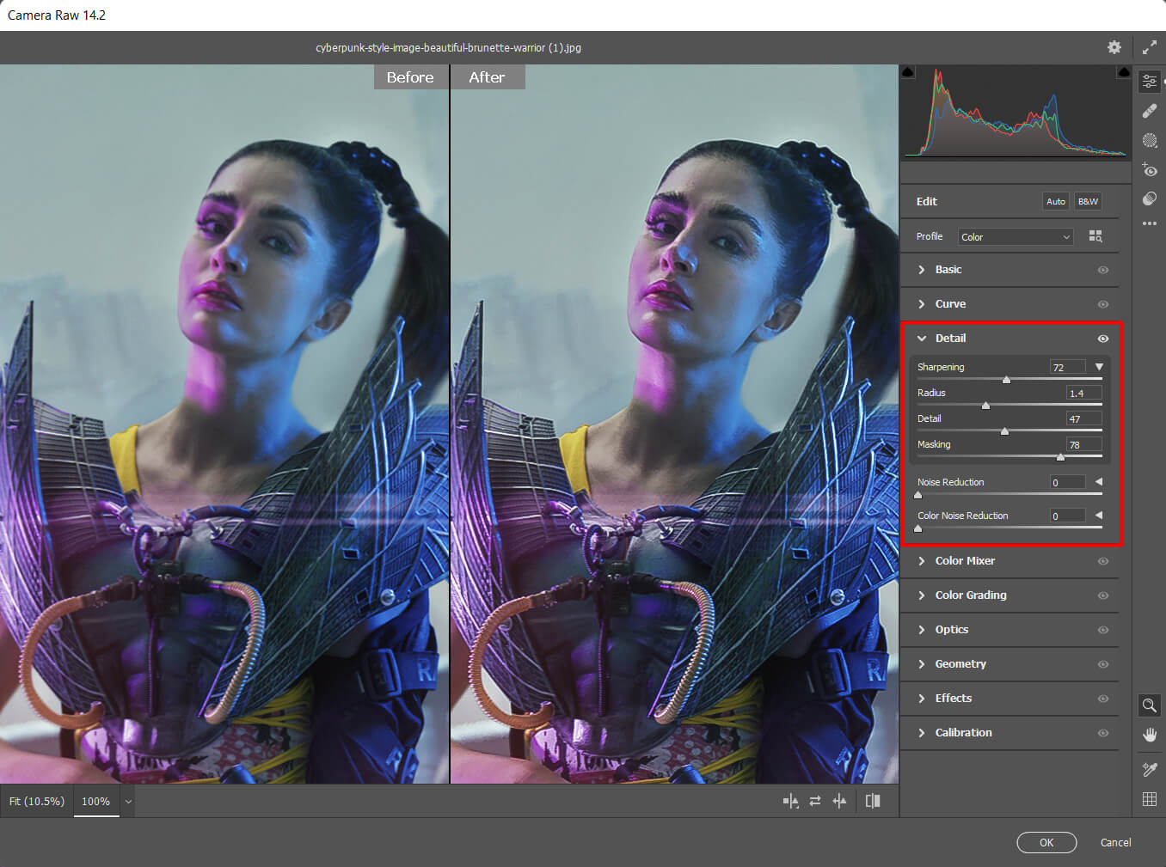Image resolution: width=1166 pixels, height=867 pixels.
Task: Select the Before view label
Action: click(x=410, y=76)
